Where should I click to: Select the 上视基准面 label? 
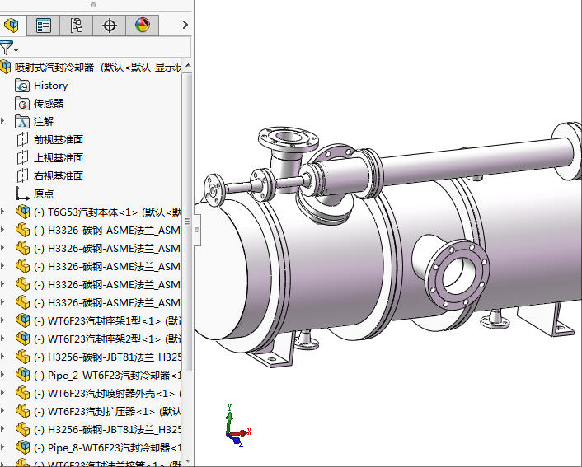coord(59,157)
